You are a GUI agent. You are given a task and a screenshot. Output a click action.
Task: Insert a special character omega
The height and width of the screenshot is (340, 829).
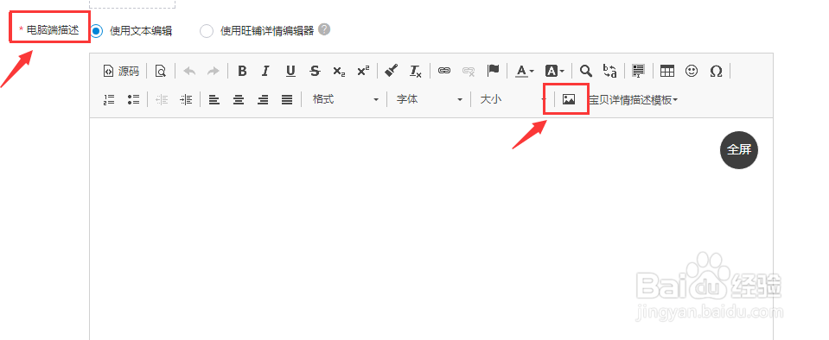[x=716, y=71]
